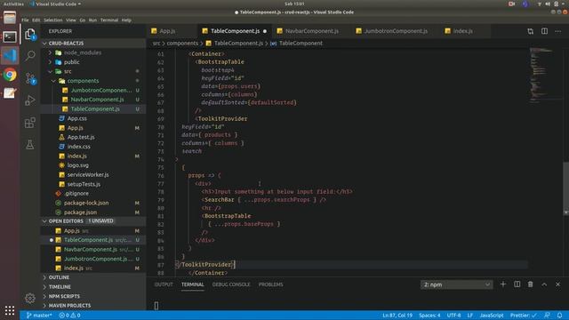Image resolution: width=569 pixels, height=320 pixels.
Task: Click the master branch indicator in status bar
Action: pos(39,316)
